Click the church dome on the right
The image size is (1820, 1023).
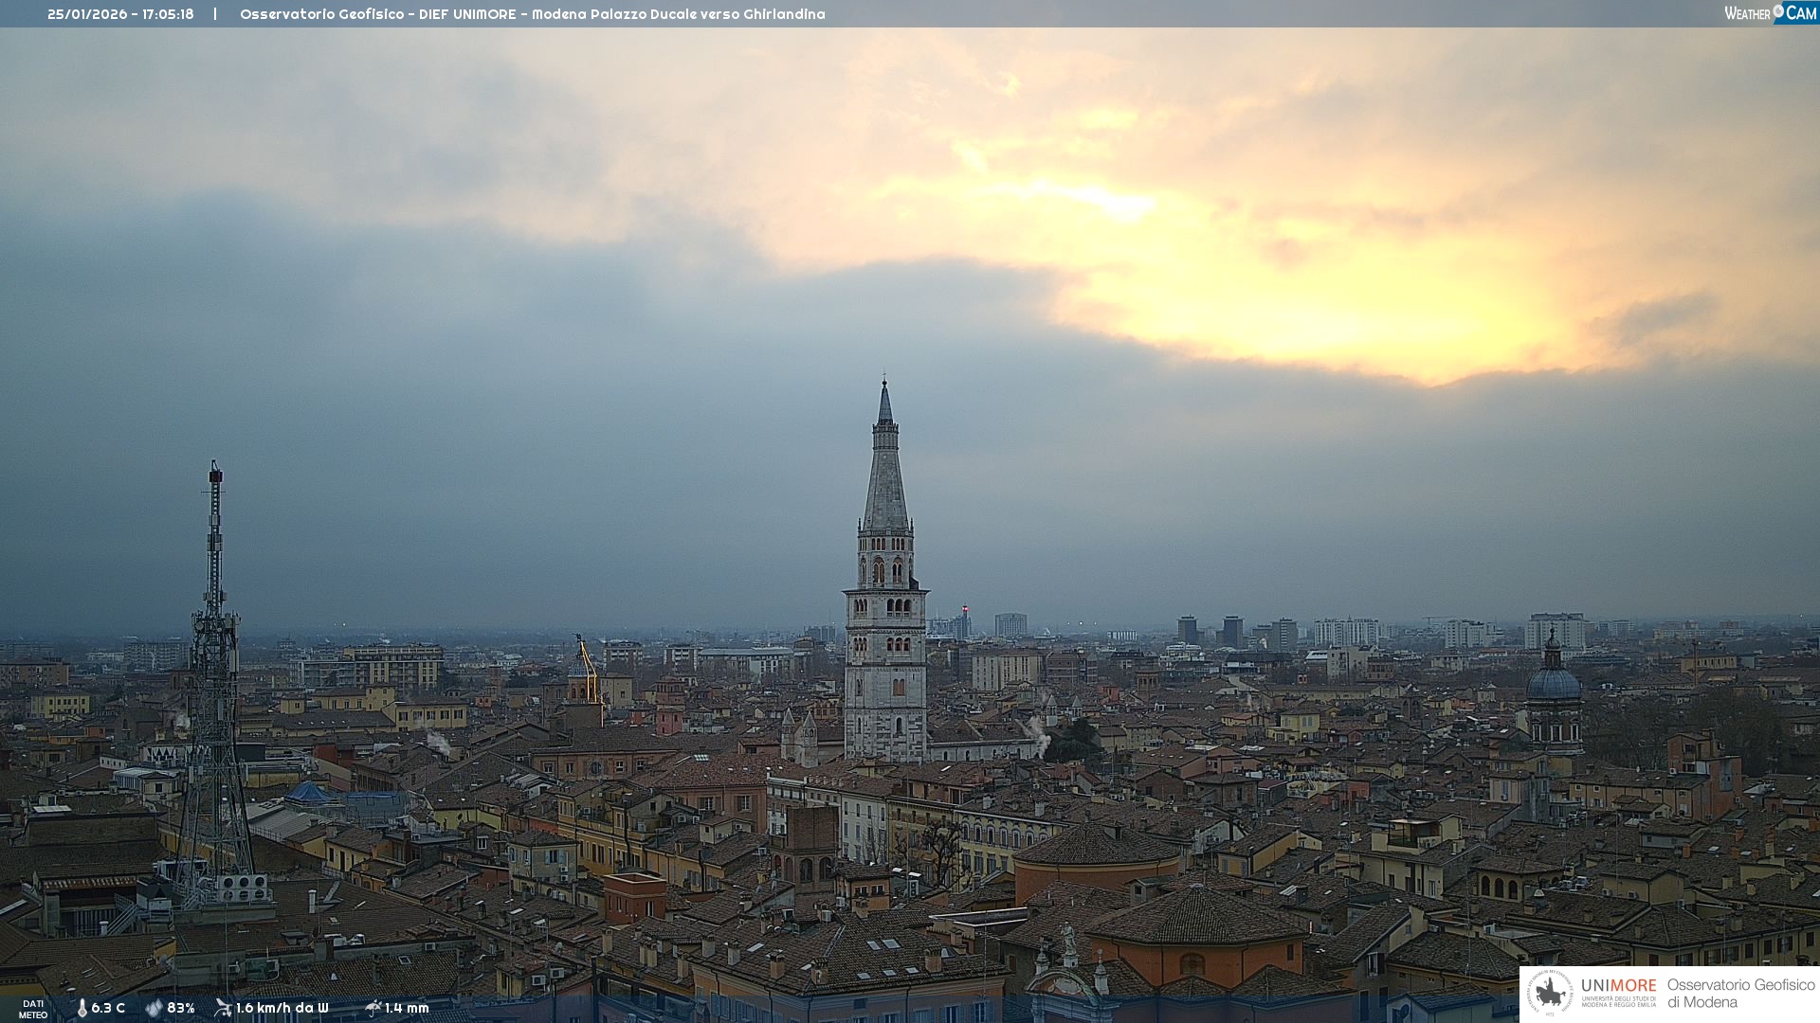point(1553,682)
